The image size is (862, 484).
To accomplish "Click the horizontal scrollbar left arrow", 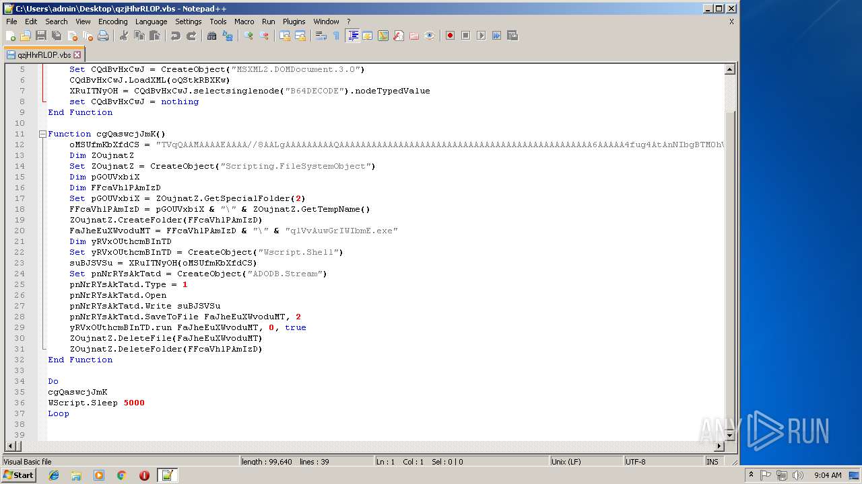I will 9,446.
